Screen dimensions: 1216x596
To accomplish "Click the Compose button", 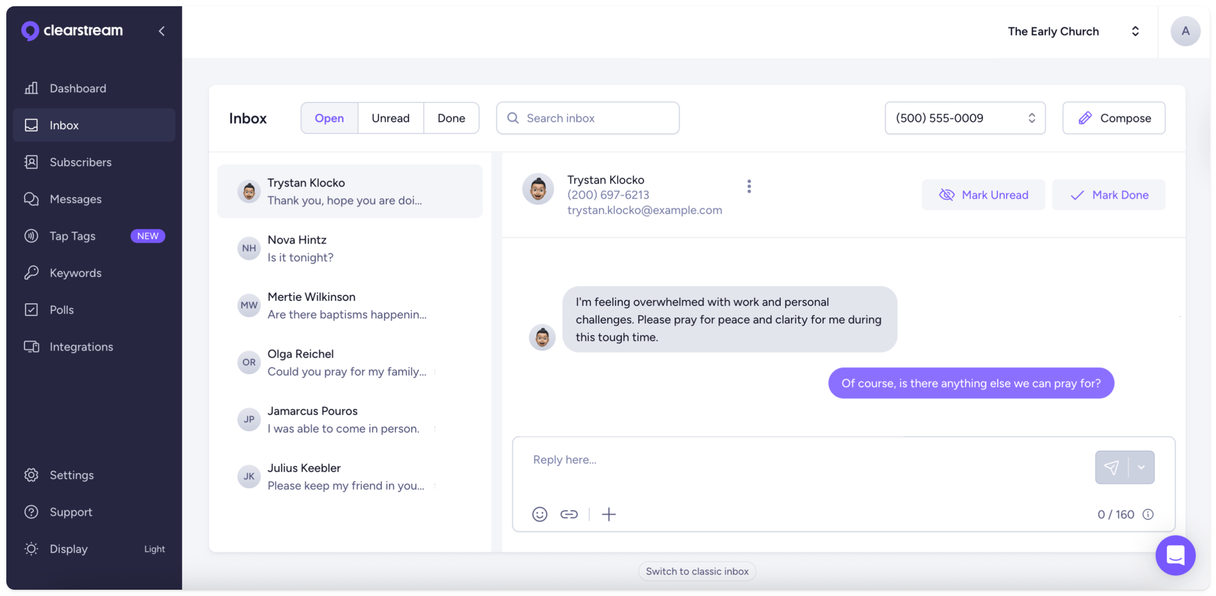I will pos(1114,118).
